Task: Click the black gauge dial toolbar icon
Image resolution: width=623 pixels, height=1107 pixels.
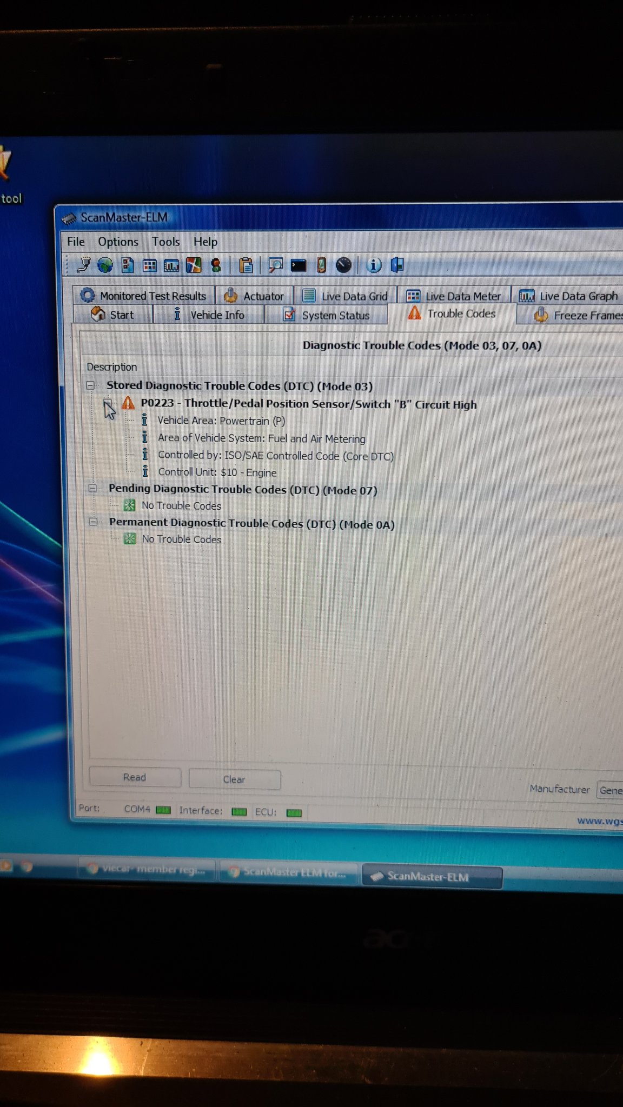Action: click(343, 265)
